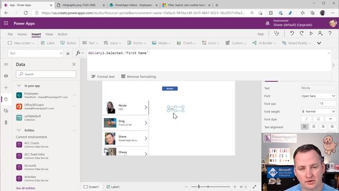339x191 pixels.
Task: Click the fx formula icon
Action: [x=78, y=53]
